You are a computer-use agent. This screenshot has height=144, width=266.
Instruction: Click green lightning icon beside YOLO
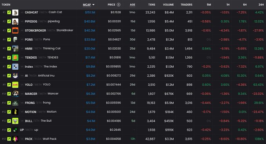coord(9,85)
